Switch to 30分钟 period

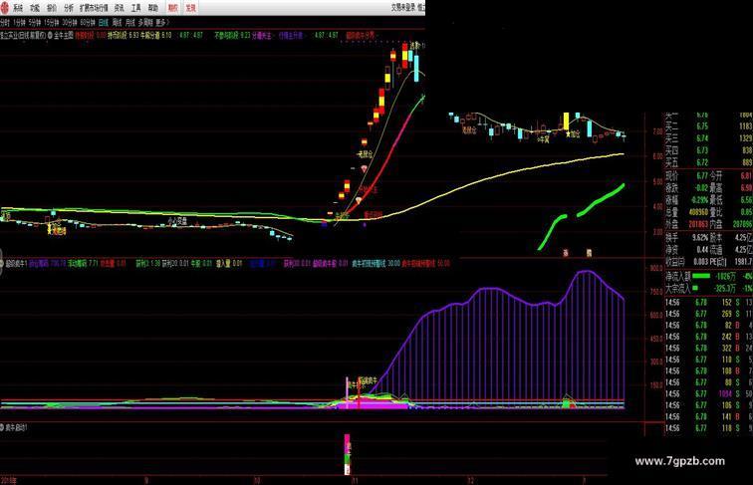69,22
